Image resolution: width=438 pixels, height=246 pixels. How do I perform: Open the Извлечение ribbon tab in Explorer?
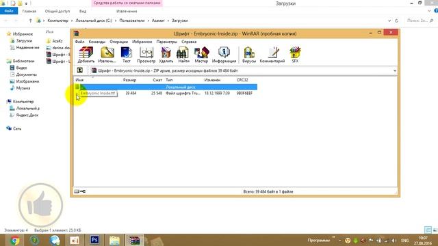127,11
